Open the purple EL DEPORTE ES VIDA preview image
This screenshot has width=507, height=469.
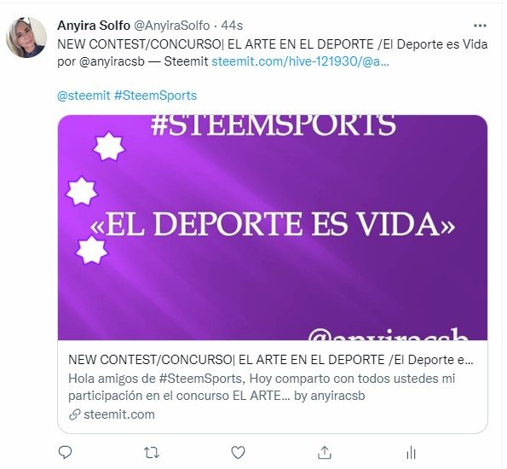pyautogui.click(x=273, y=228)
